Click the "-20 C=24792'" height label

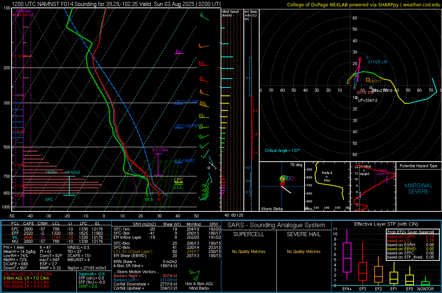[x=187, y=126]
